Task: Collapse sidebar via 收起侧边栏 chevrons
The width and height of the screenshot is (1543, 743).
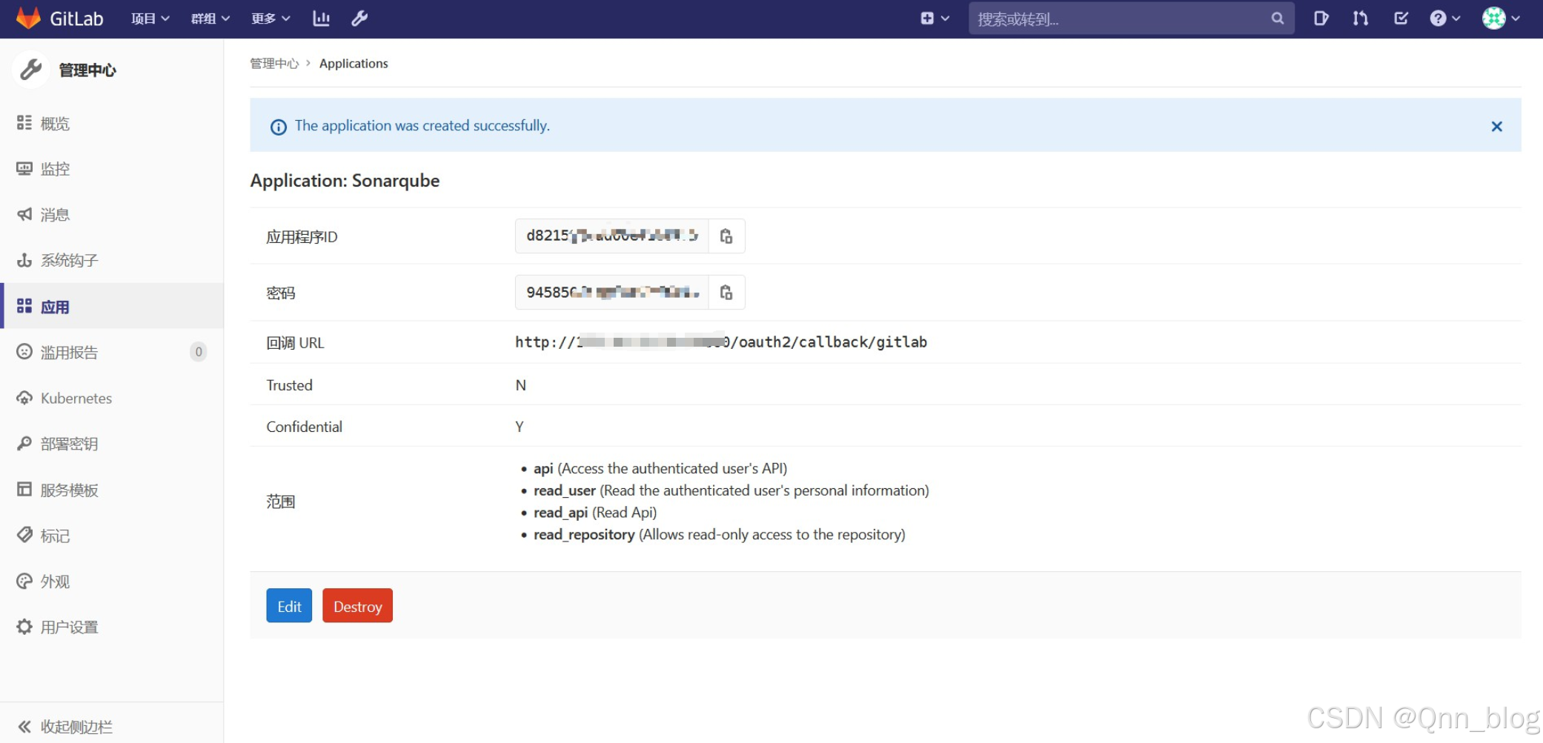Action: point(24,726)
